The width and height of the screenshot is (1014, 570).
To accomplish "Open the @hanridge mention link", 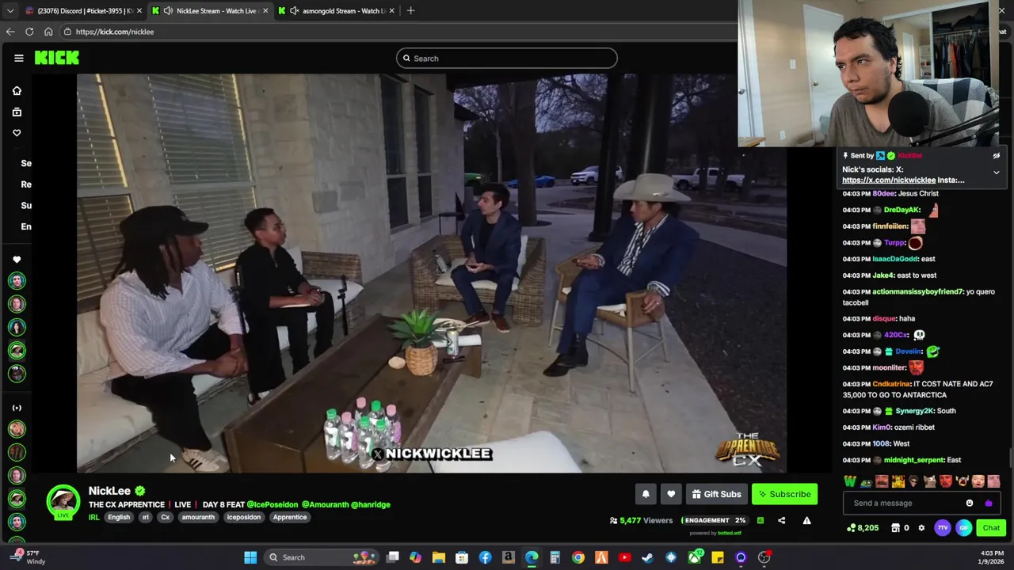I will (371, 504).
